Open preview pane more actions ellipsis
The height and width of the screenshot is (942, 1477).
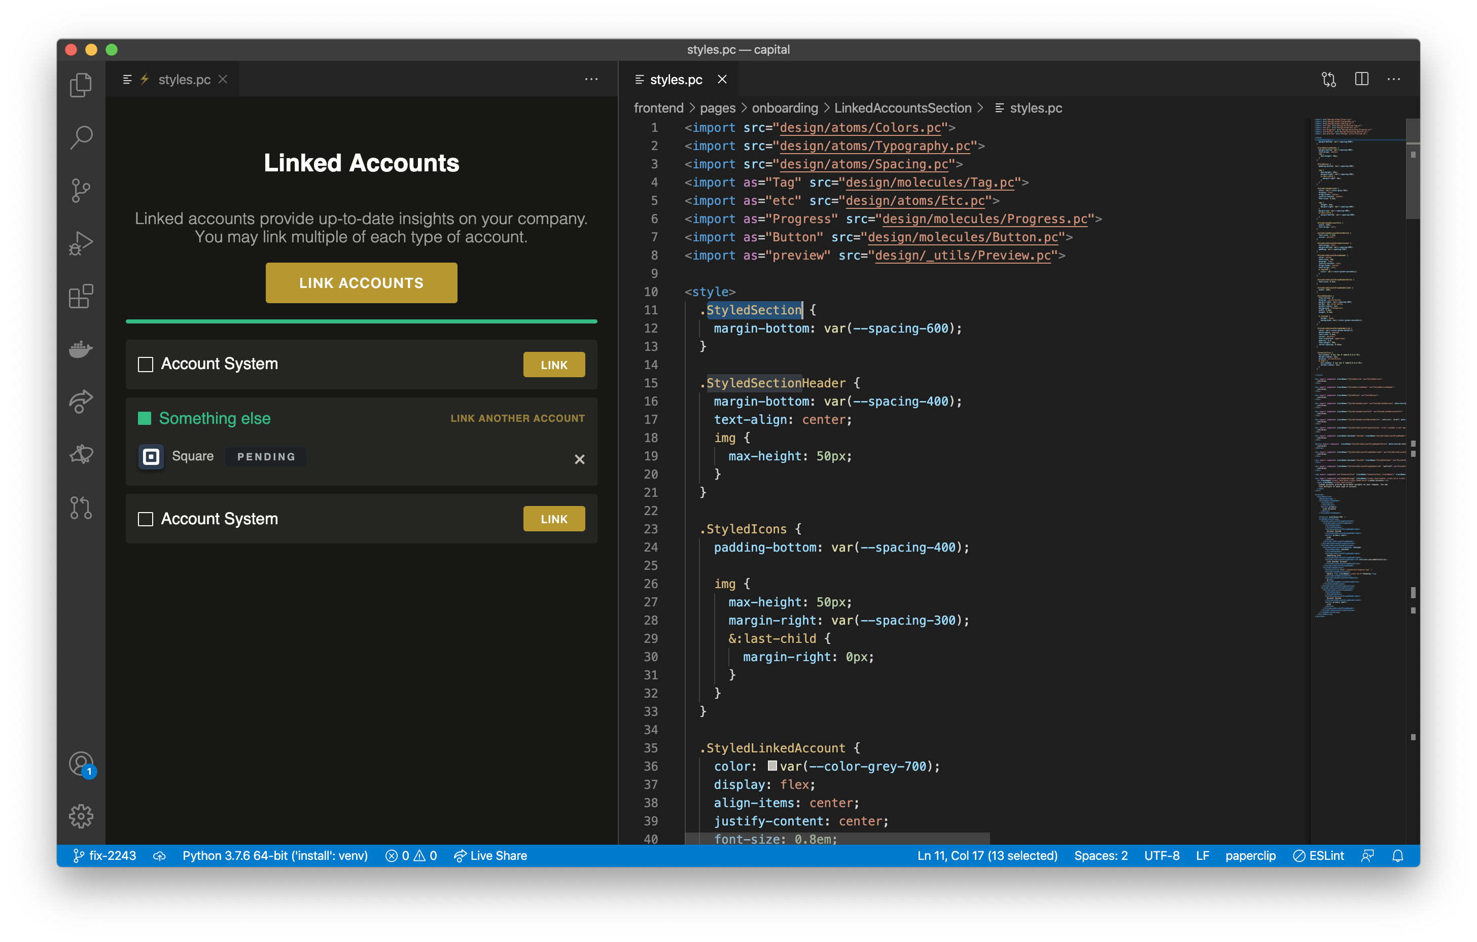591,79
